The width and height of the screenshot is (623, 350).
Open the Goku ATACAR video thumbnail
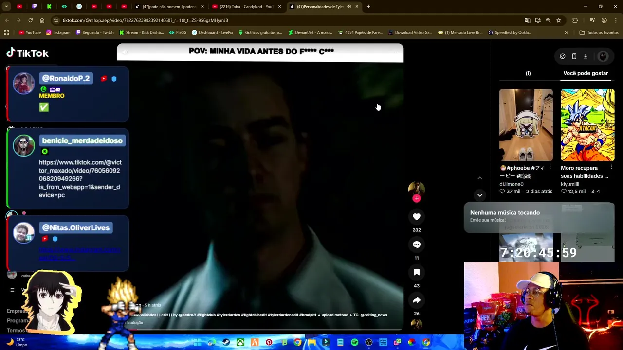pyautogui.click(x=587, y=125)
